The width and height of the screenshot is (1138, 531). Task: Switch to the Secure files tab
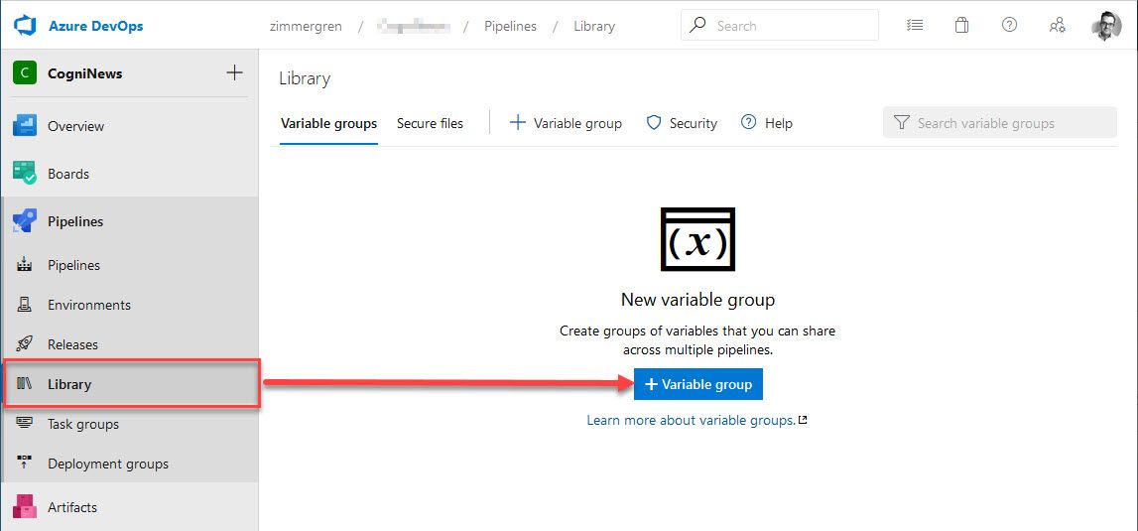pyautogui.click(x=430, y=123)
